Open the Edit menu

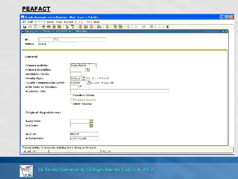pyautogui.click(x=30, y=22)
